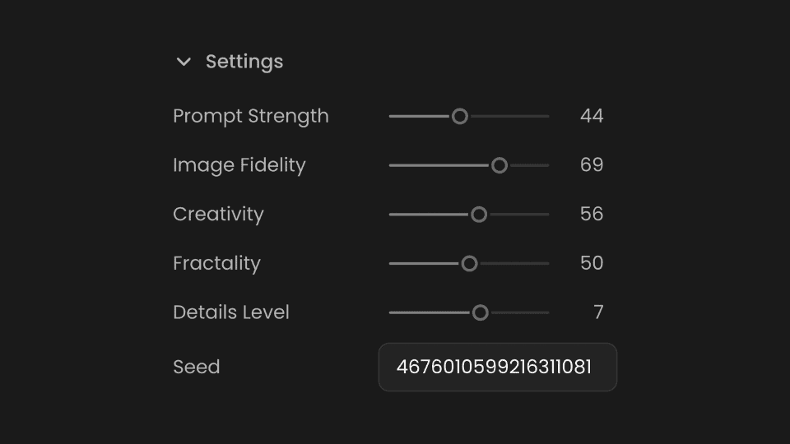The height and width of the screenshot is (444, 790).
Task: Click the Creativity slider handle
Action: click(479, 215)
